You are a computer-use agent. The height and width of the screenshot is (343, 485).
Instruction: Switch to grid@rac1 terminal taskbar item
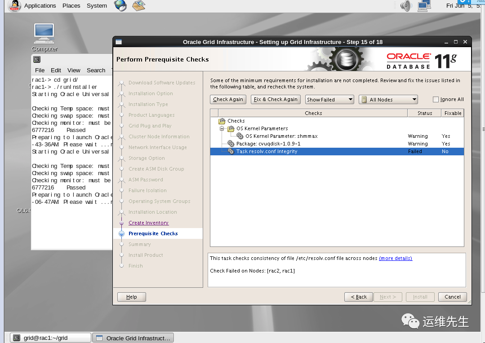click(x=51, y=338)
